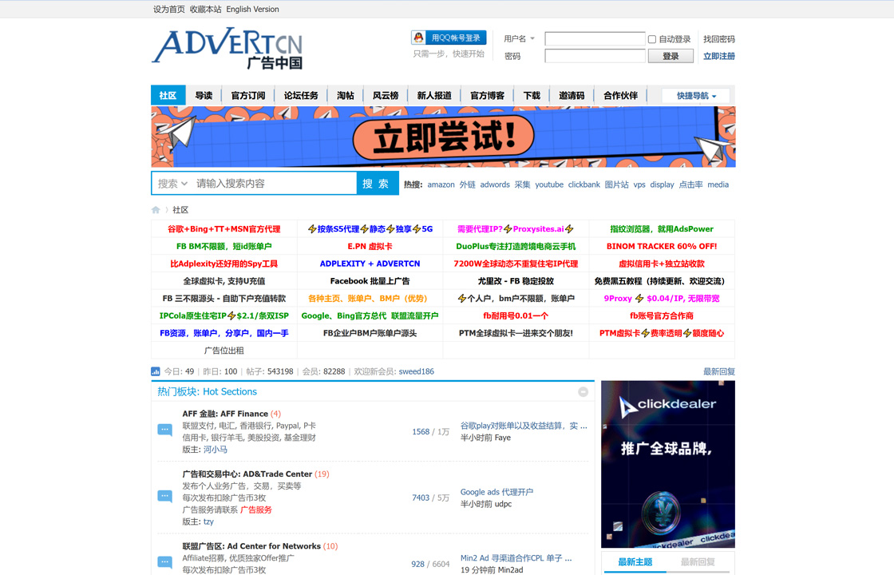894x575 pixels.
Task: Click moderator 河小马
Action: pos(216,450)
